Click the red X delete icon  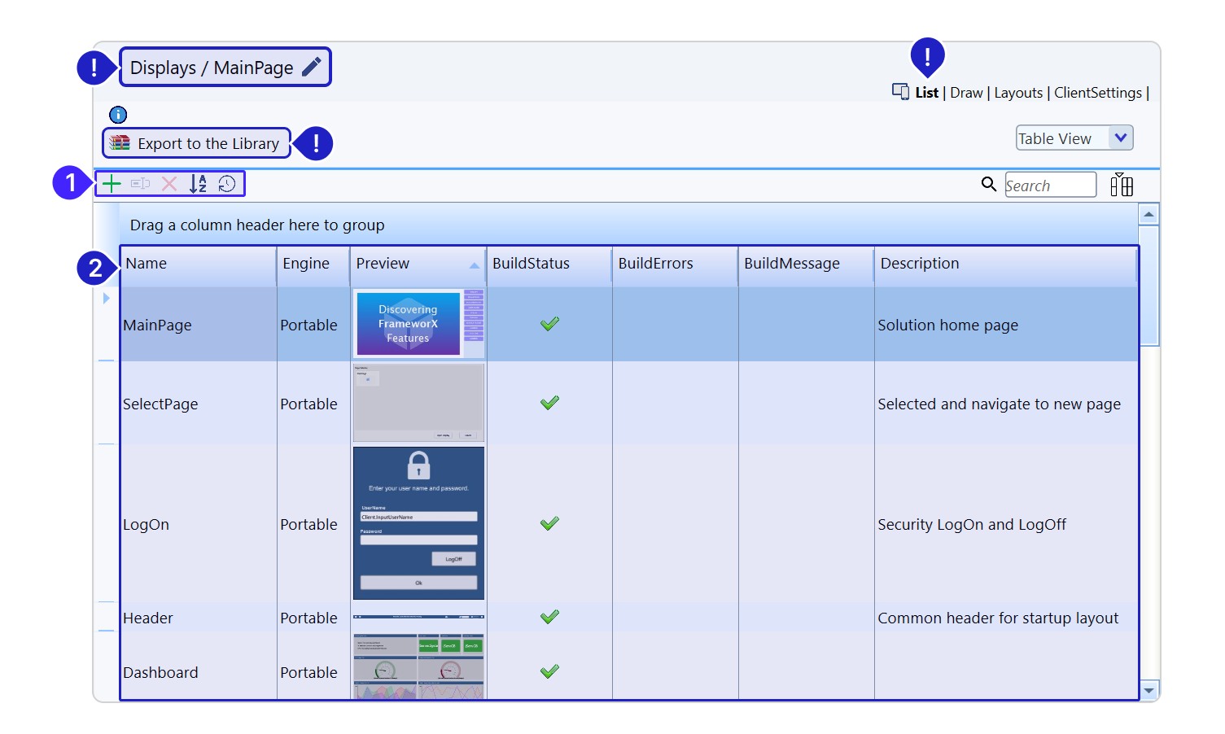(169, 184)
